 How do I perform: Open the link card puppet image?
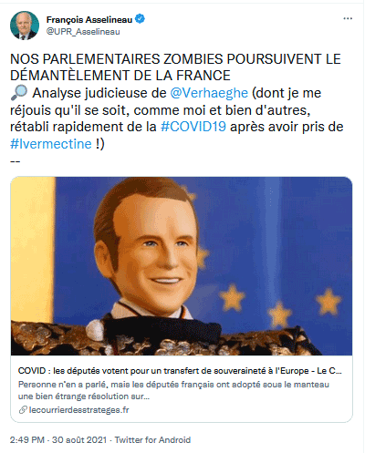[182, 266]
